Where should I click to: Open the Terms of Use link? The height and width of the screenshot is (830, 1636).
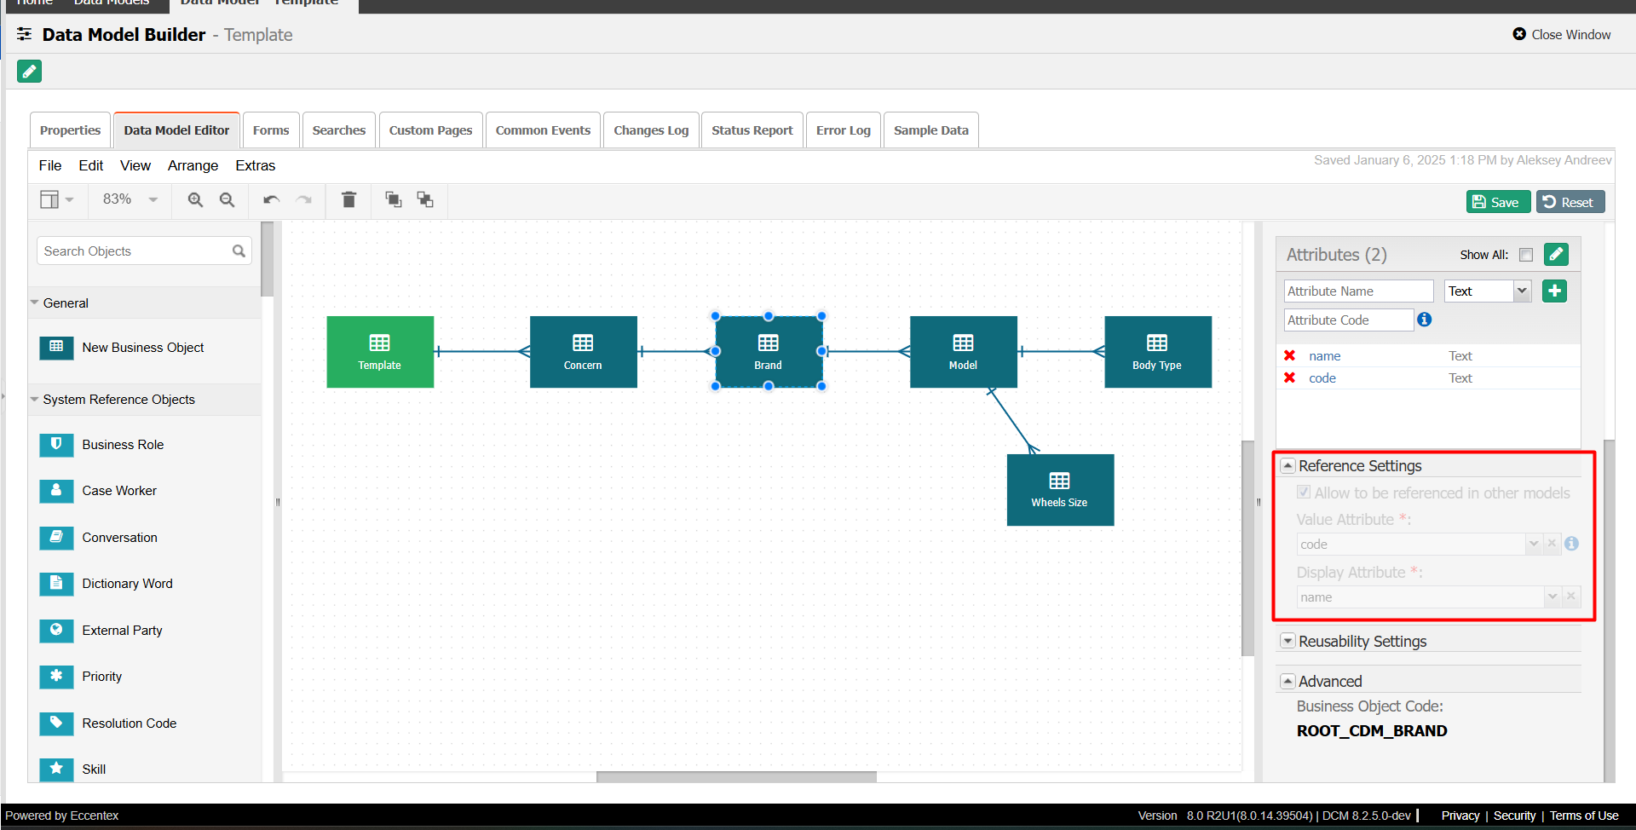(1584, 816)
